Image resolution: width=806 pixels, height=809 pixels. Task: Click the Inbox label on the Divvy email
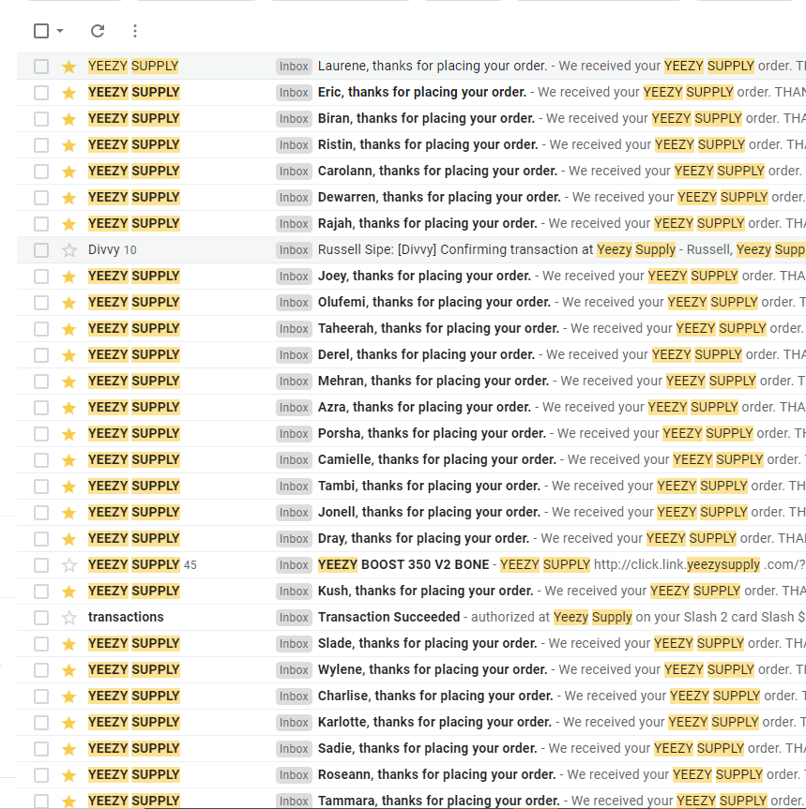click(x=294, y=250)
